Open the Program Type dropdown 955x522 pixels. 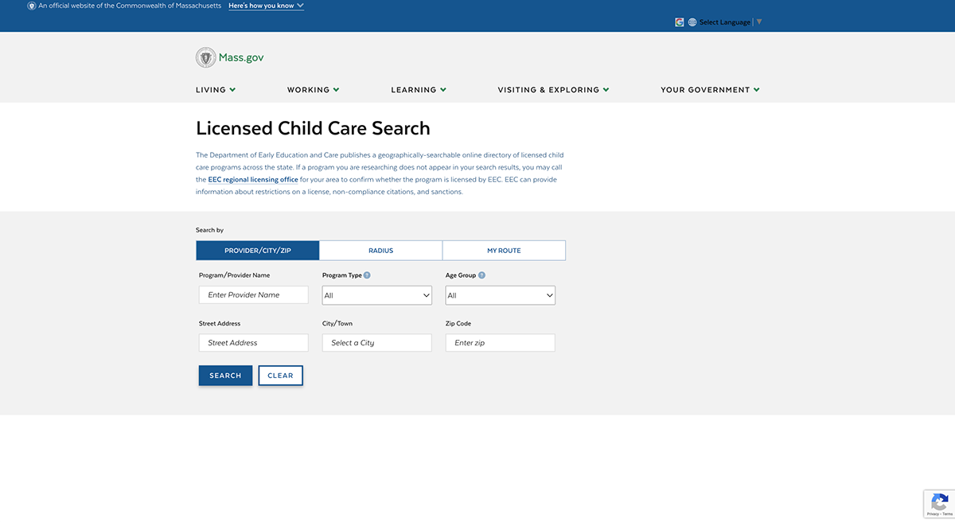point(377,295)
